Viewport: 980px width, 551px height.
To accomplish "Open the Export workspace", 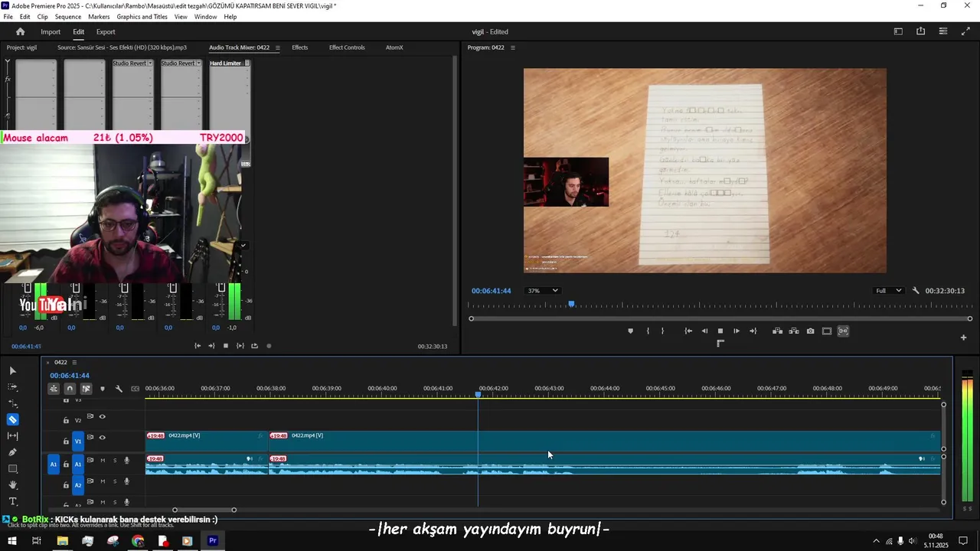I will click(106, 31).
